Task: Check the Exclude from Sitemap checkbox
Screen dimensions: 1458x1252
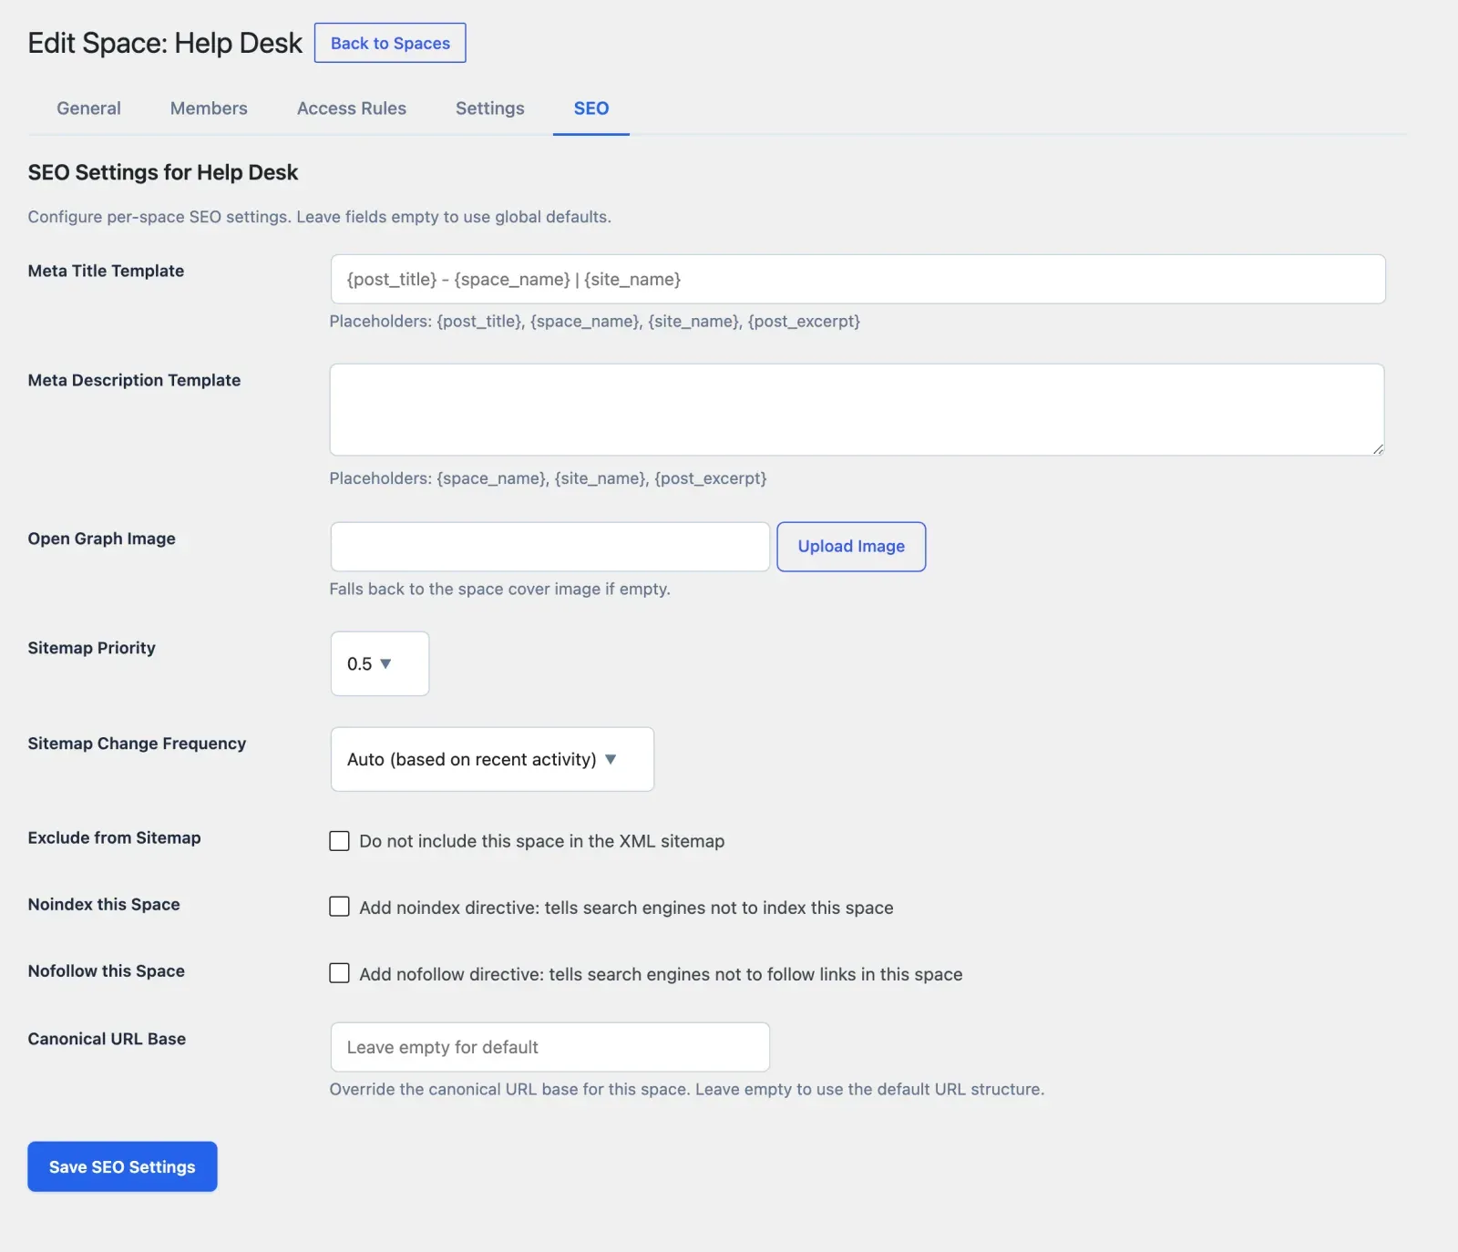Action: pyautogui.click(x=339, y=841)
